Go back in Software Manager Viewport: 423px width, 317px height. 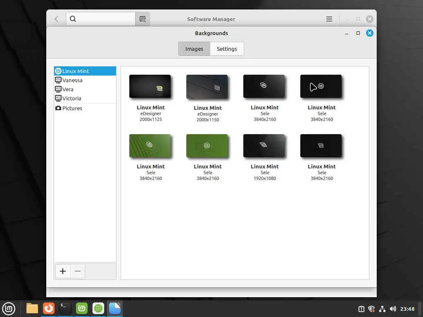click(56, 19)
